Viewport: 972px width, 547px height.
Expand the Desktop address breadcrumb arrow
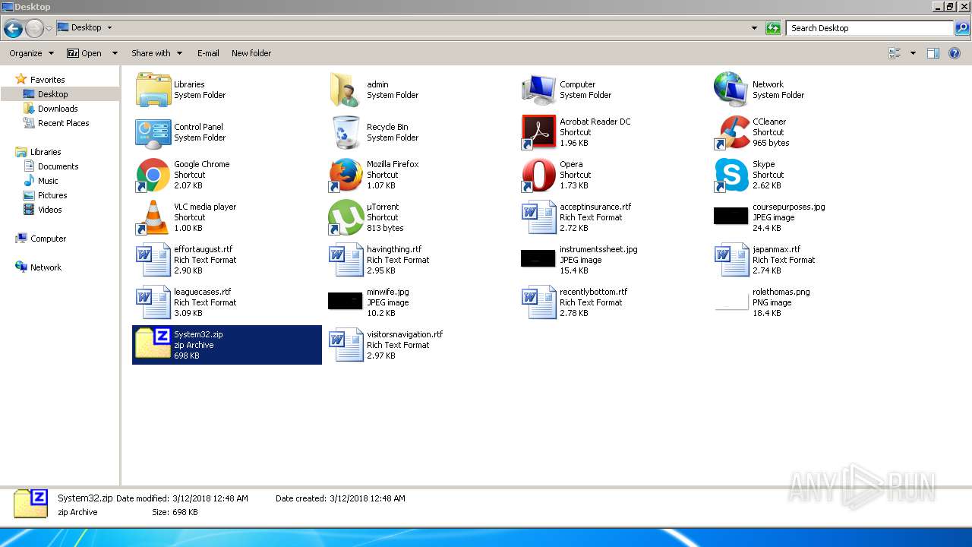pos(109,28)
